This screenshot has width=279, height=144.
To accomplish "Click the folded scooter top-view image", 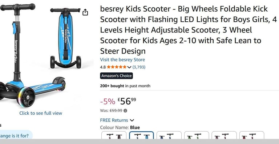I will pyautogui.click(x=65, y=38).
